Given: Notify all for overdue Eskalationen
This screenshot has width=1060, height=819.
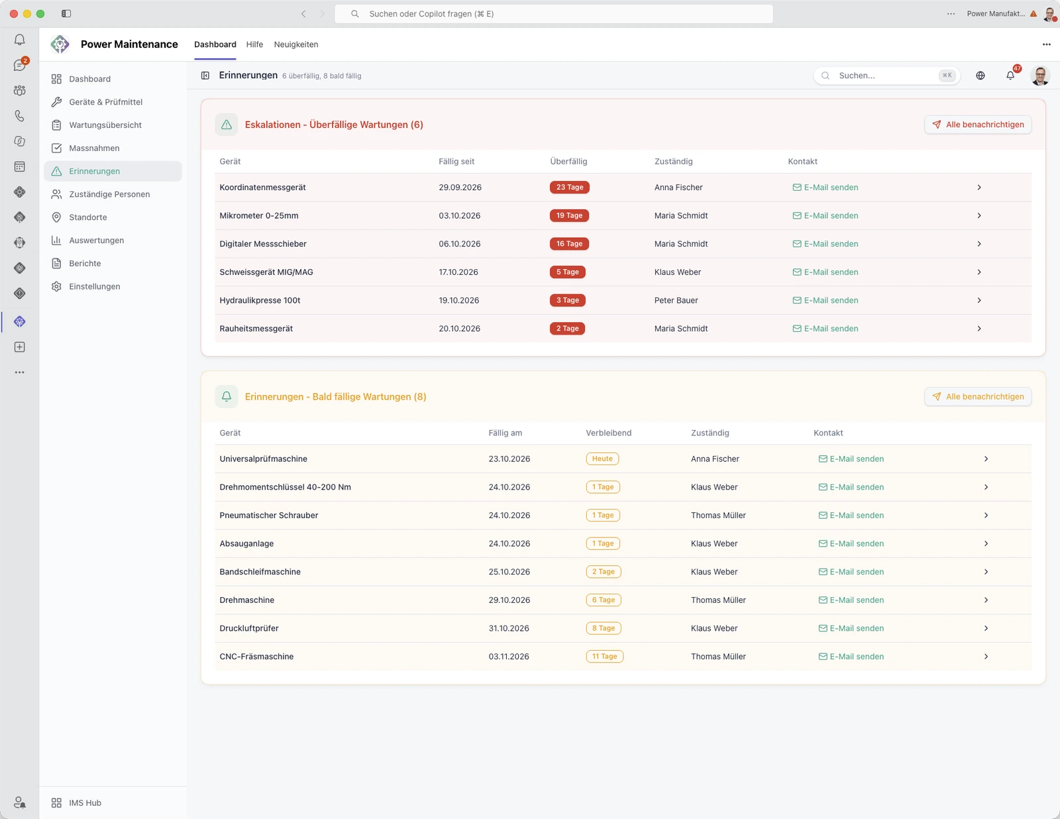Looking at the screenshot, I should pyautogui.click(x=978, y=125).
